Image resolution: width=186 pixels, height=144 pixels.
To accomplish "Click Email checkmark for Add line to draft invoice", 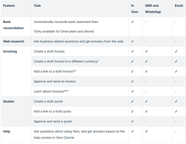I will [176, 71].
